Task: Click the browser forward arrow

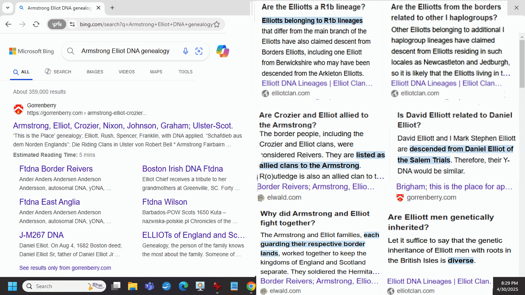Action: pyautogui.click(x=22, y=24)
